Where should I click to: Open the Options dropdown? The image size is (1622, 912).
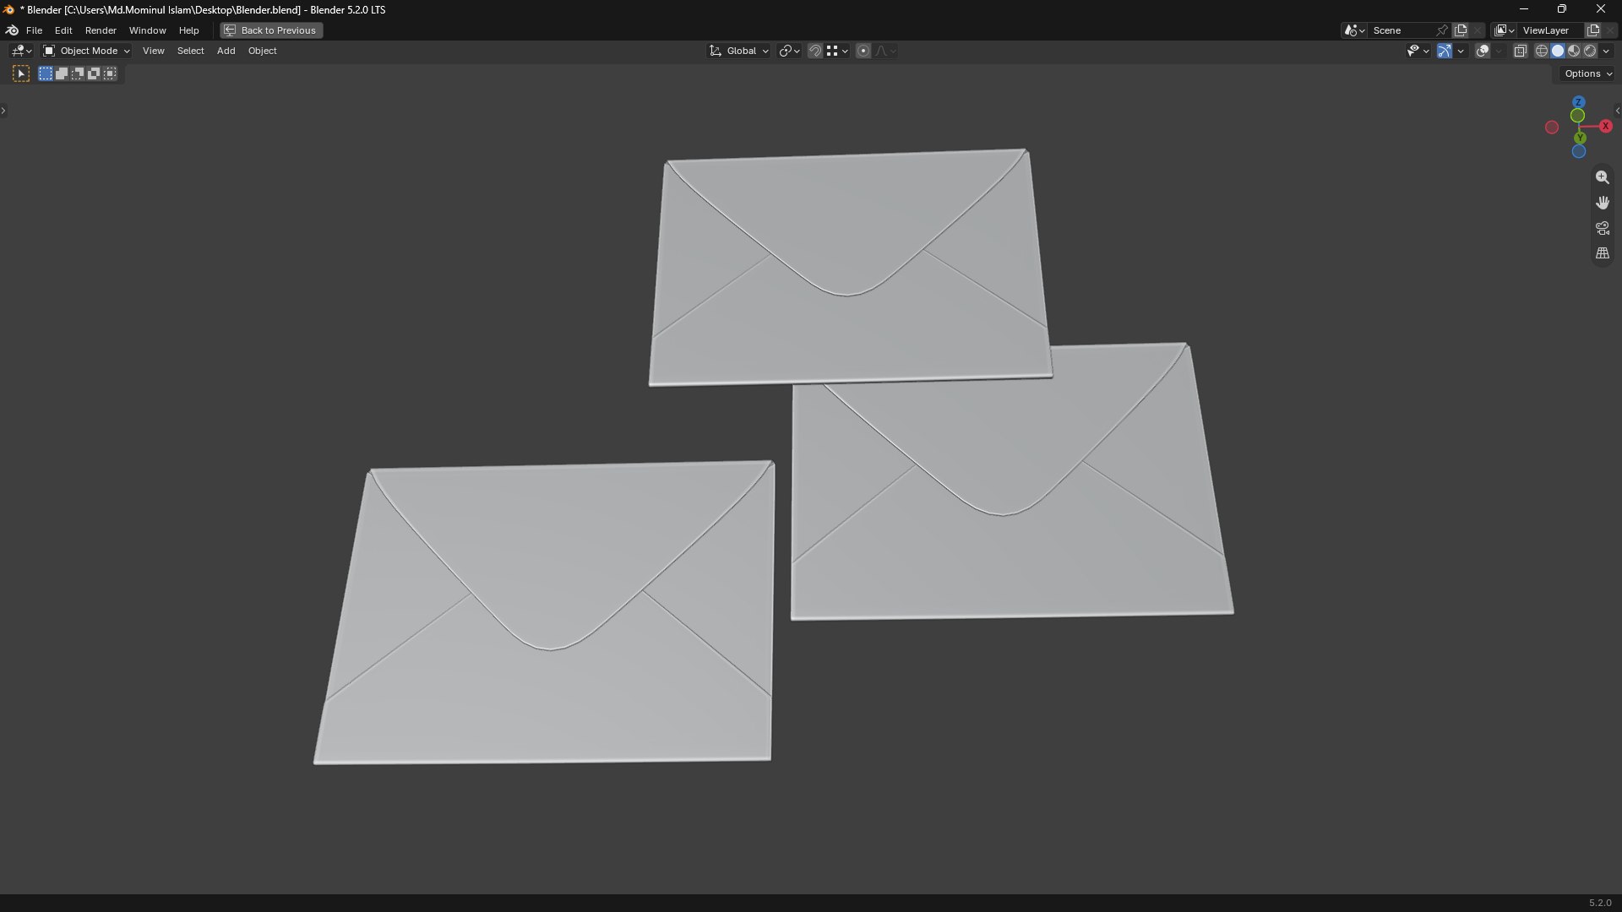[x=1588, y=74]
